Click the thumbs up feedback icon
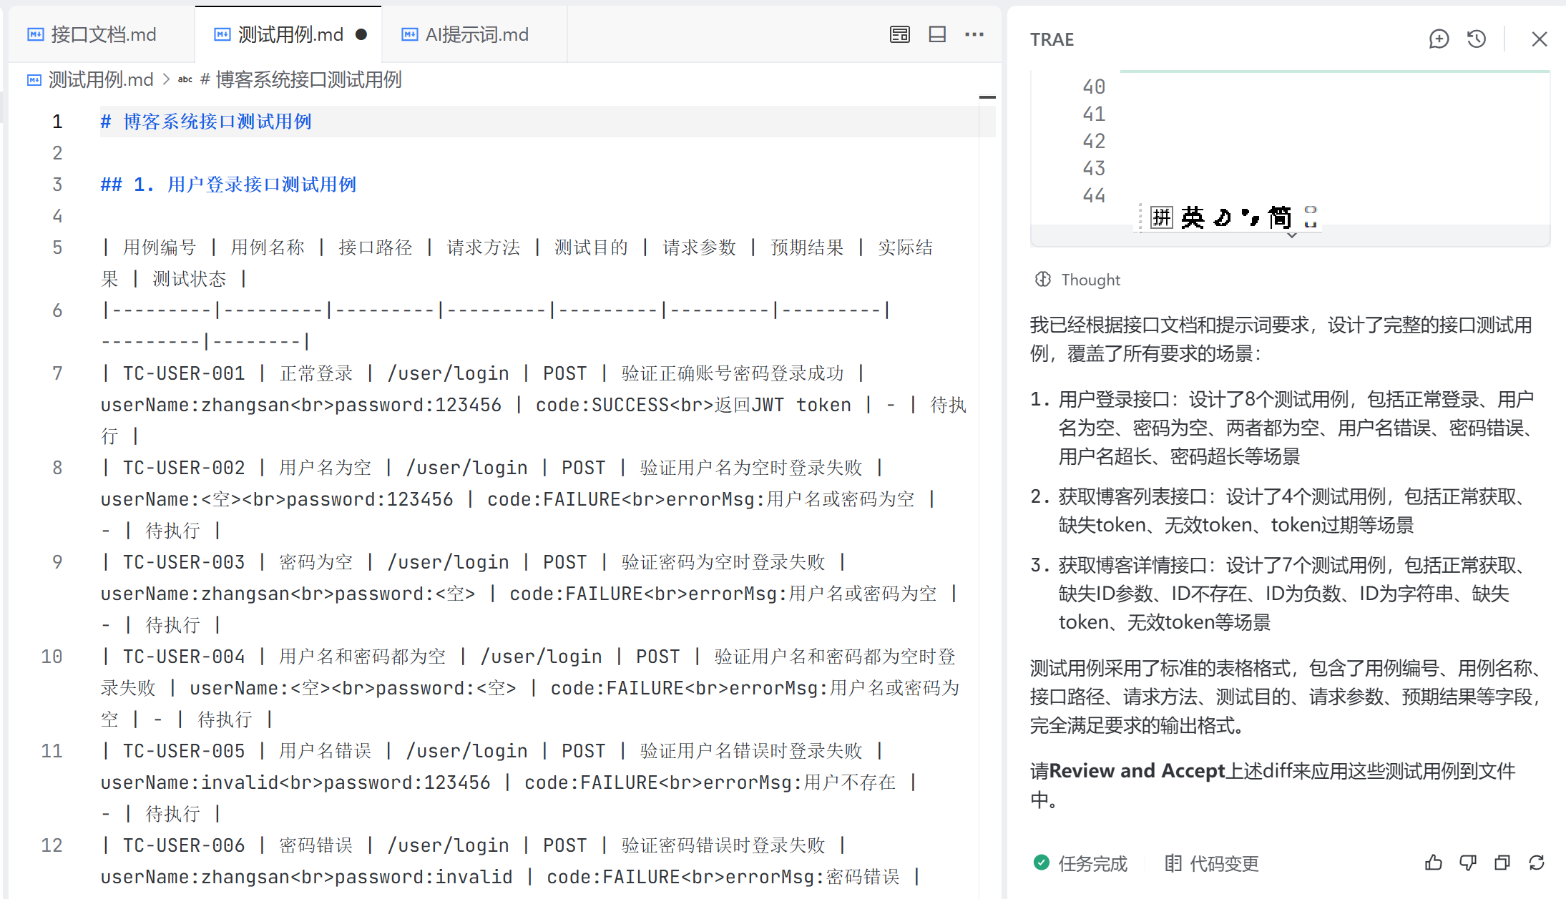The width and height of the screenshot is (1566, 899). pyautogui.click(x=1433, y=863)
